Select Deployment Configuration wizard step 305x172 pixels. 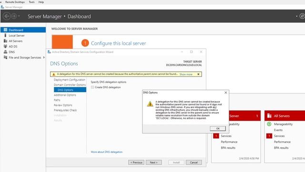tap(70, 80)
